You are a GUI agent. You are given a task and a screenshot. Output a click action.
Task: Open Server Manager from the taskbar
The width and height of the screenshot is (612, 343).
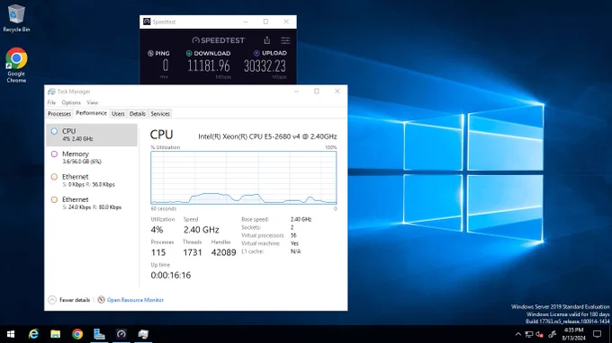[x=99, y=334]
